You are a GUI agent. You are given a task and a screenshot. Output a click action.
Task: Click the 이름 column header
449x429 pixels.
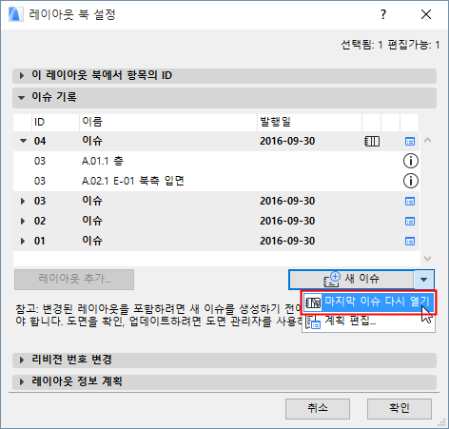pos(168,123)
